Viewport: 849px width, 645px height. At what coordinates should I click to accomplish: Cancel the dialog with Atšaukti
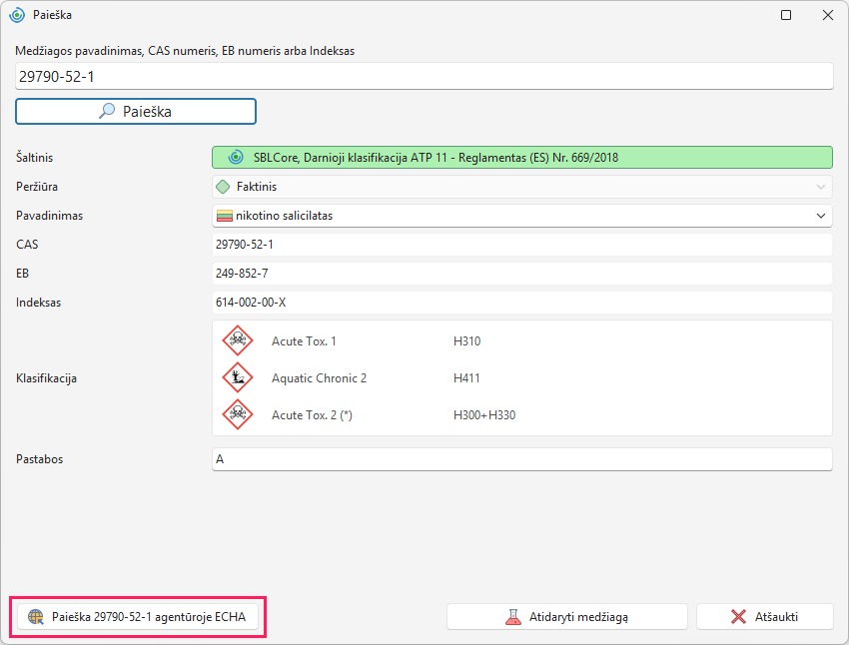[x=764, y=617]
